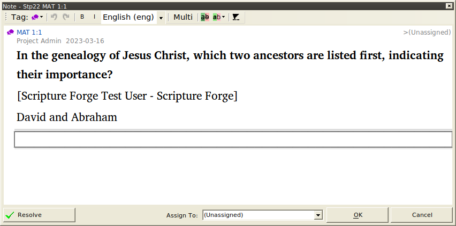Open the Tag icon dropdown
Viewport: 456px width, 226px height.
[x=37, y=17]
